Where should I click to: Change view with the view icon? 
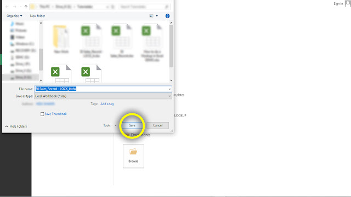click(151, 16)
